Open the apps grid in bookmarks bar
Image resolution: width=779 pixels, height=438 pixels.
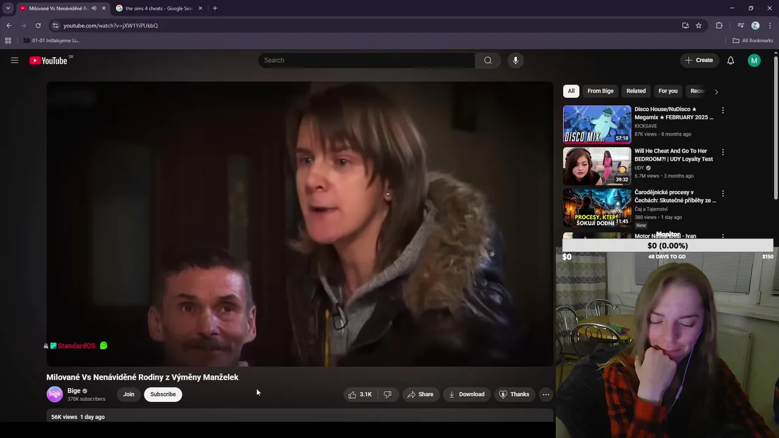(x=8, y=41)
